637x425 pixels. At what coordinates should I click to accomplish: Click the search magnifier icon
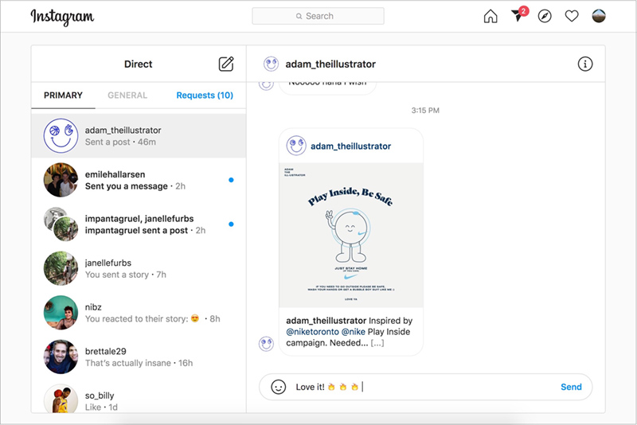299,16
